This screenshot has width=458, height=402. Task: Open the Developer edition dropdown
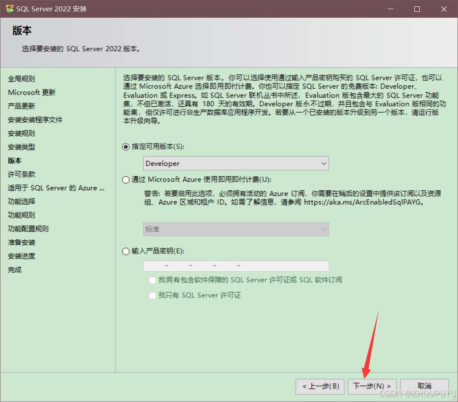[x=236, y=164]
